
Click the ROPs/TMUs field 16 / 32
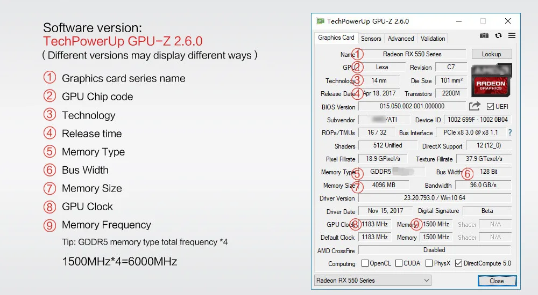click(377, 132)
